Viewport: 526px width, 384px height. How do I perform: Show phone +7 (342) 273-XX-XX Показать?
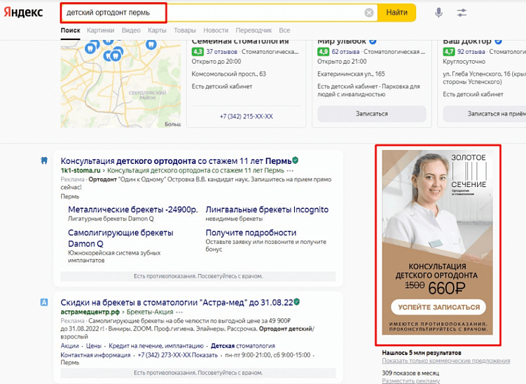[178, 355]
